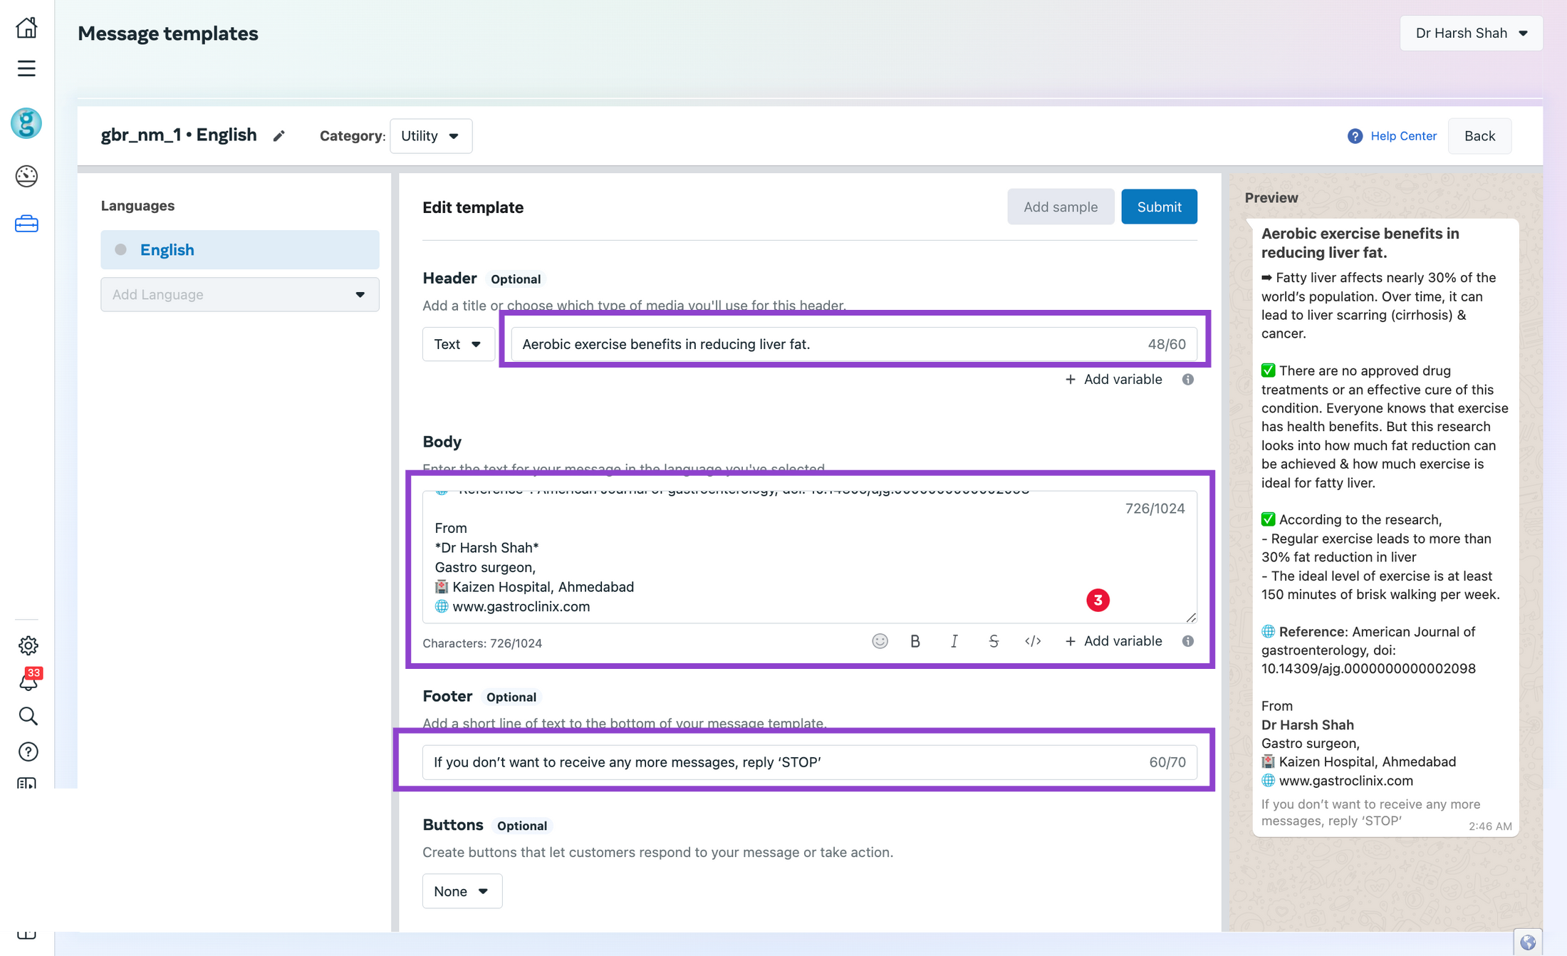Click the dashboard gauge icon

point(26,176)
